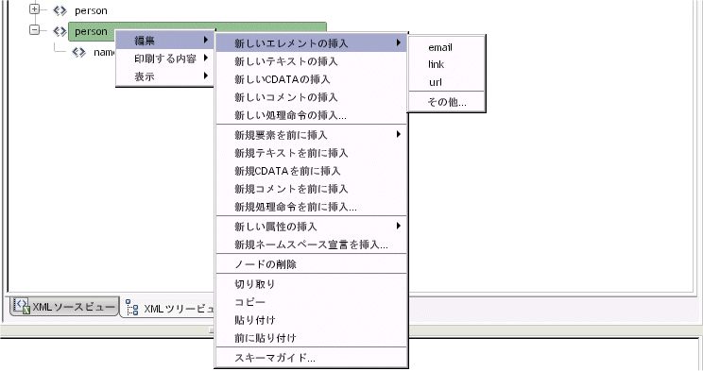Click arrow beside 新しいエレメントの挿入
The width and height of the screenshot is (703, 371).
click(398, 42)
